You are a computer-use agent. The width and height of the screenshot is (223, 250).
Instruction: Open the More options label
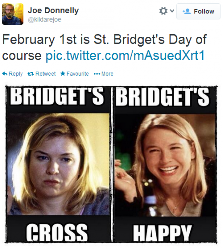(107, 74)
